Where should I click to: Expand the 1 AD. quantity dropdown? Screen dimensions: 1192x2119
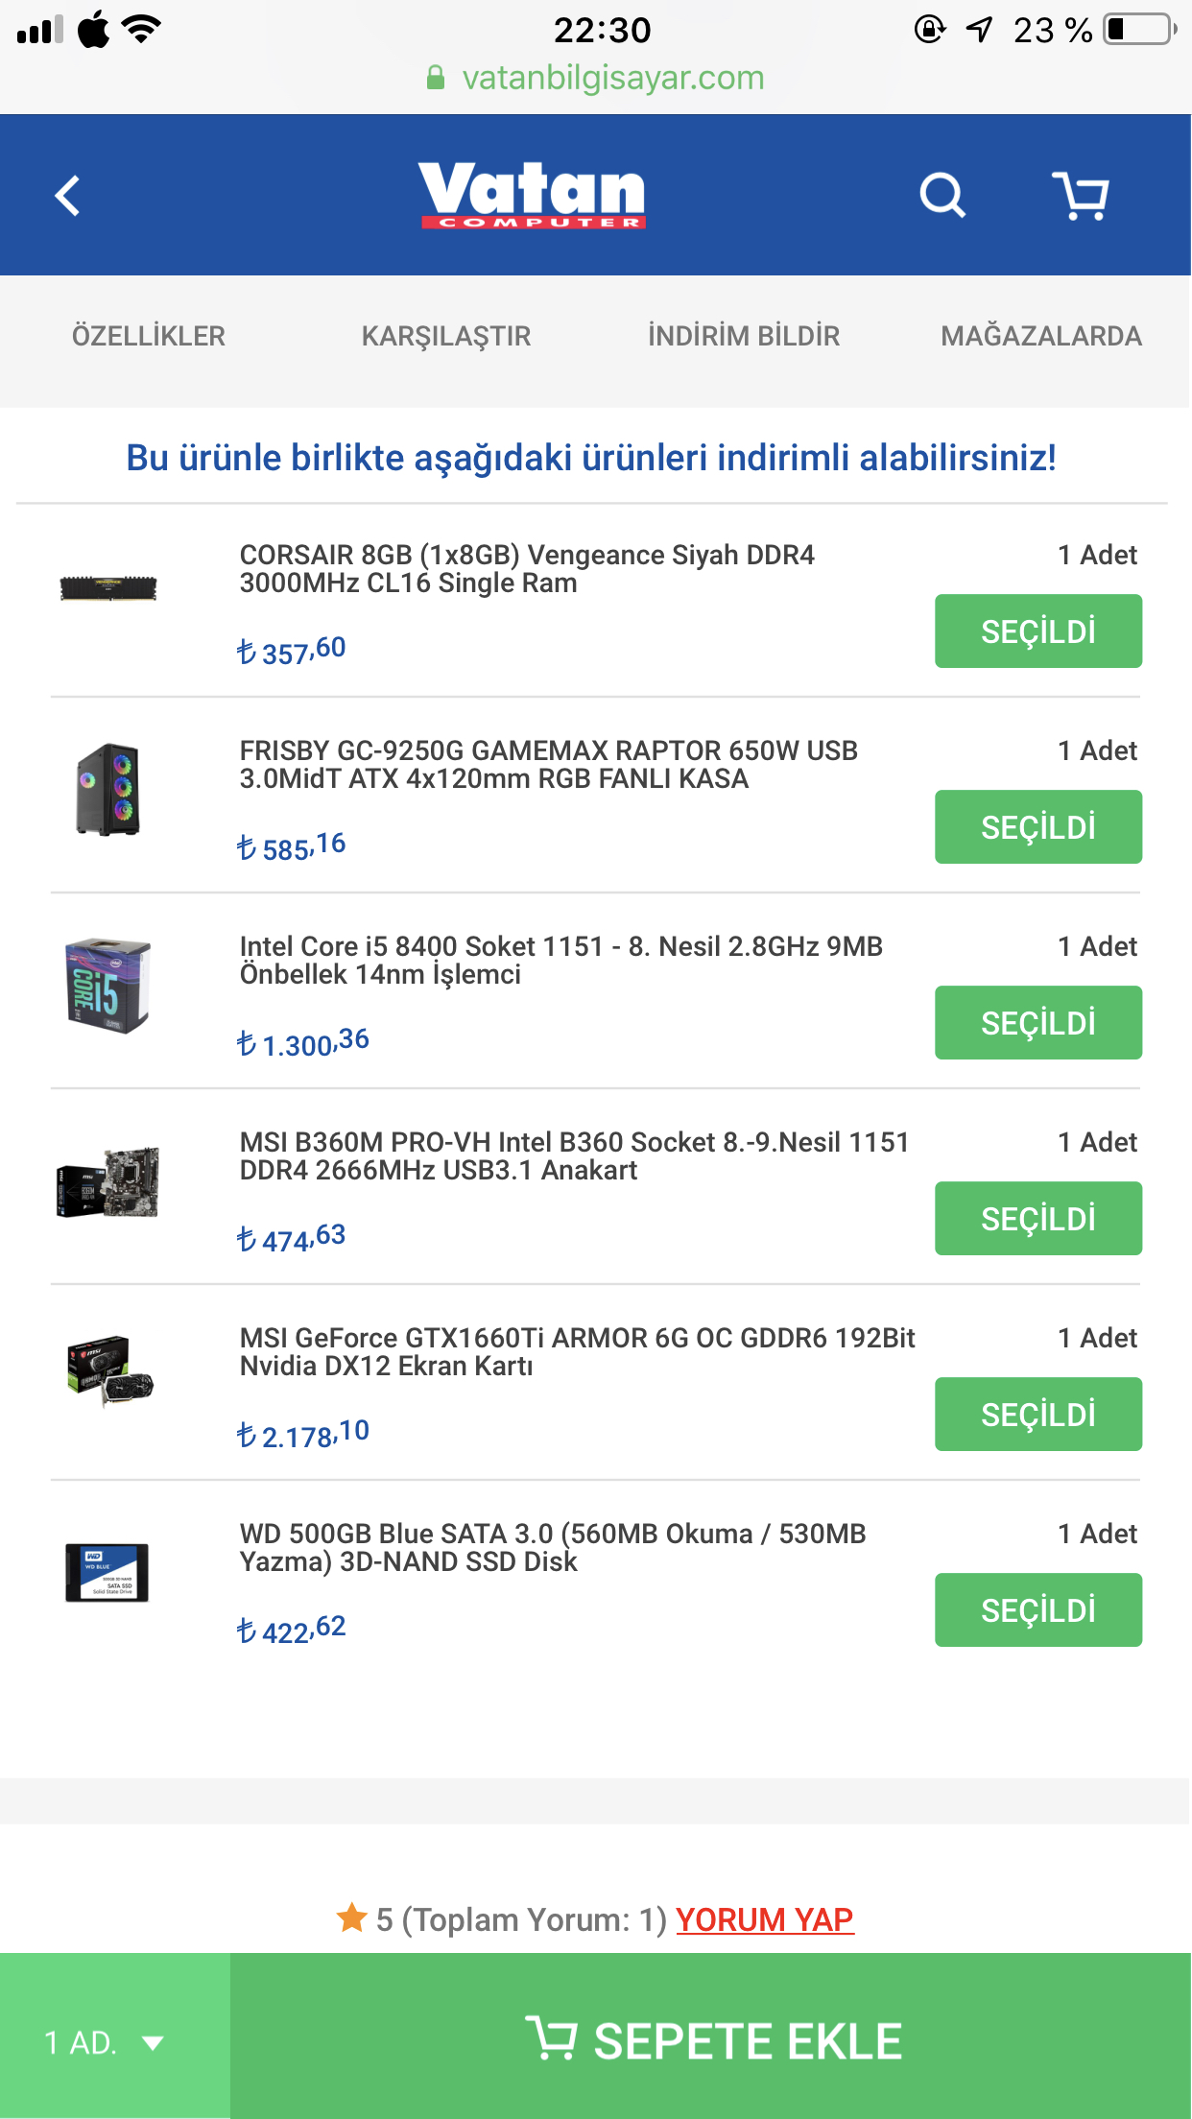coord(115,2041)
